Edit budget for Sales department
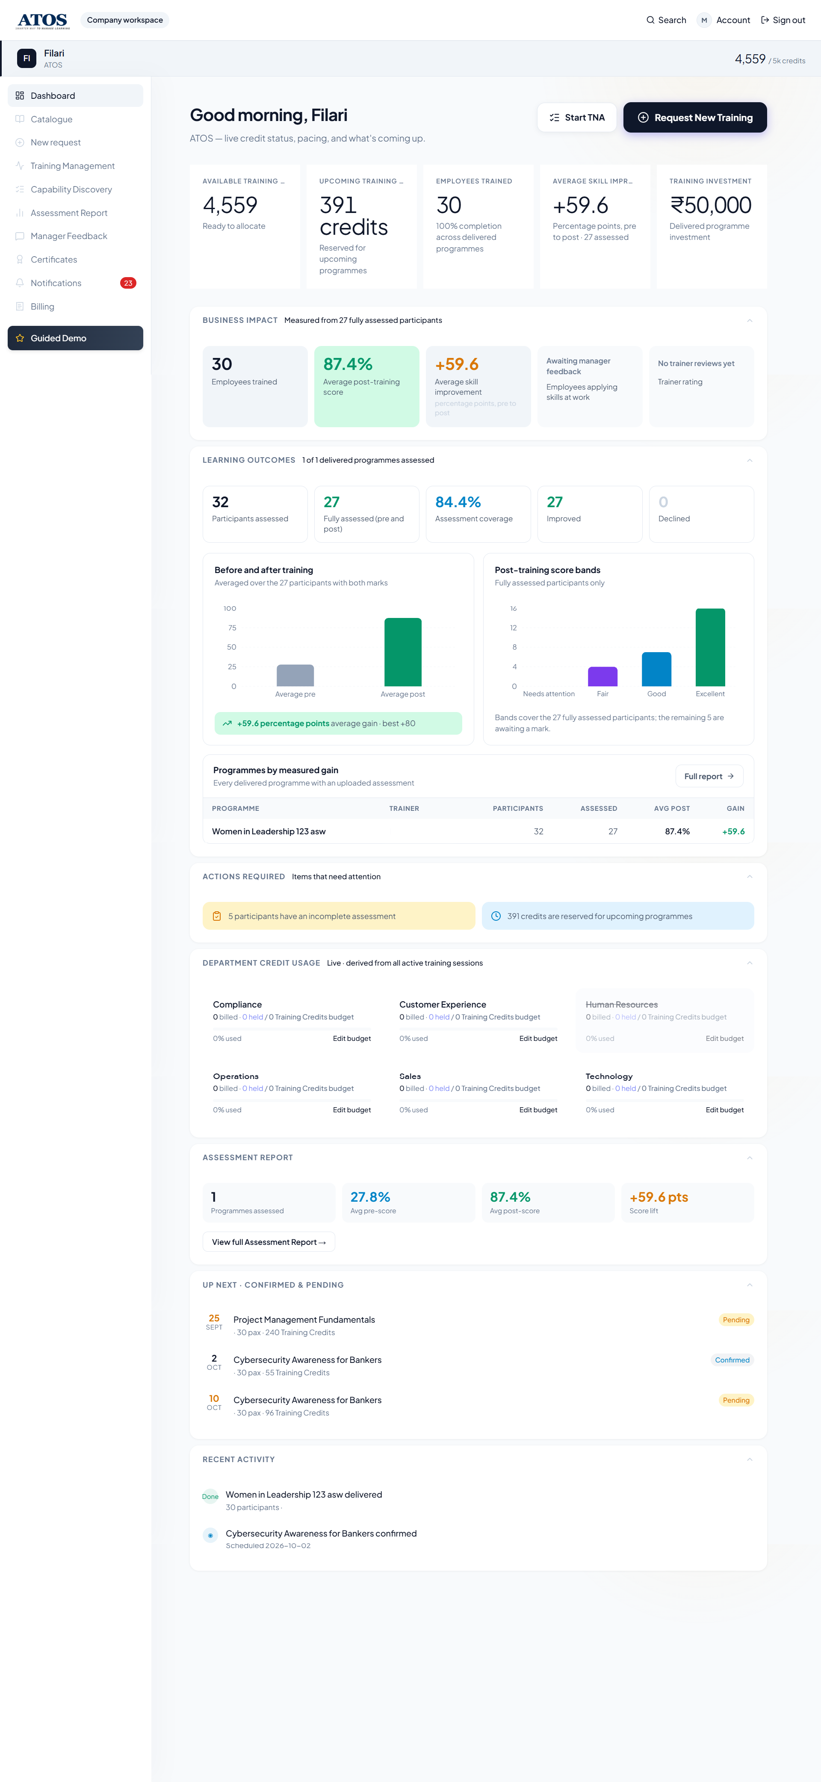The image size is (821, 1782). click(538, 1110)
